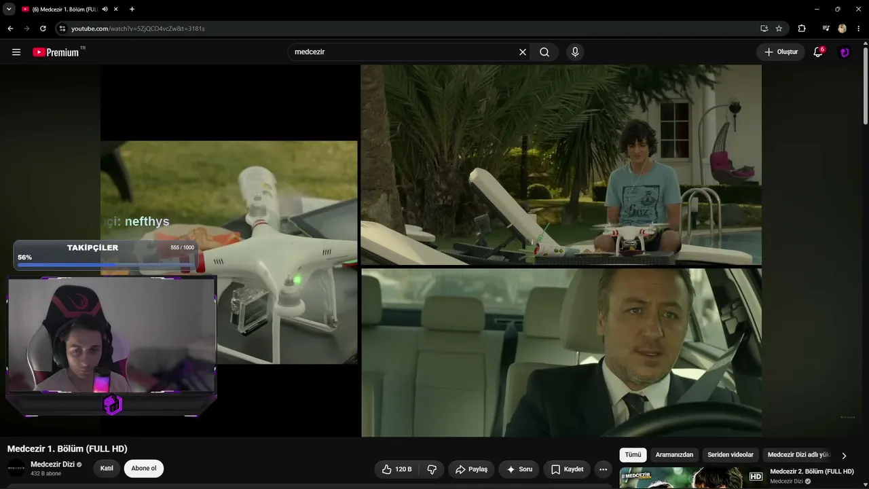Subscribe with the Abone ol button
The image size is (869, 489).
pyautogui.click(x=144, y=469)
